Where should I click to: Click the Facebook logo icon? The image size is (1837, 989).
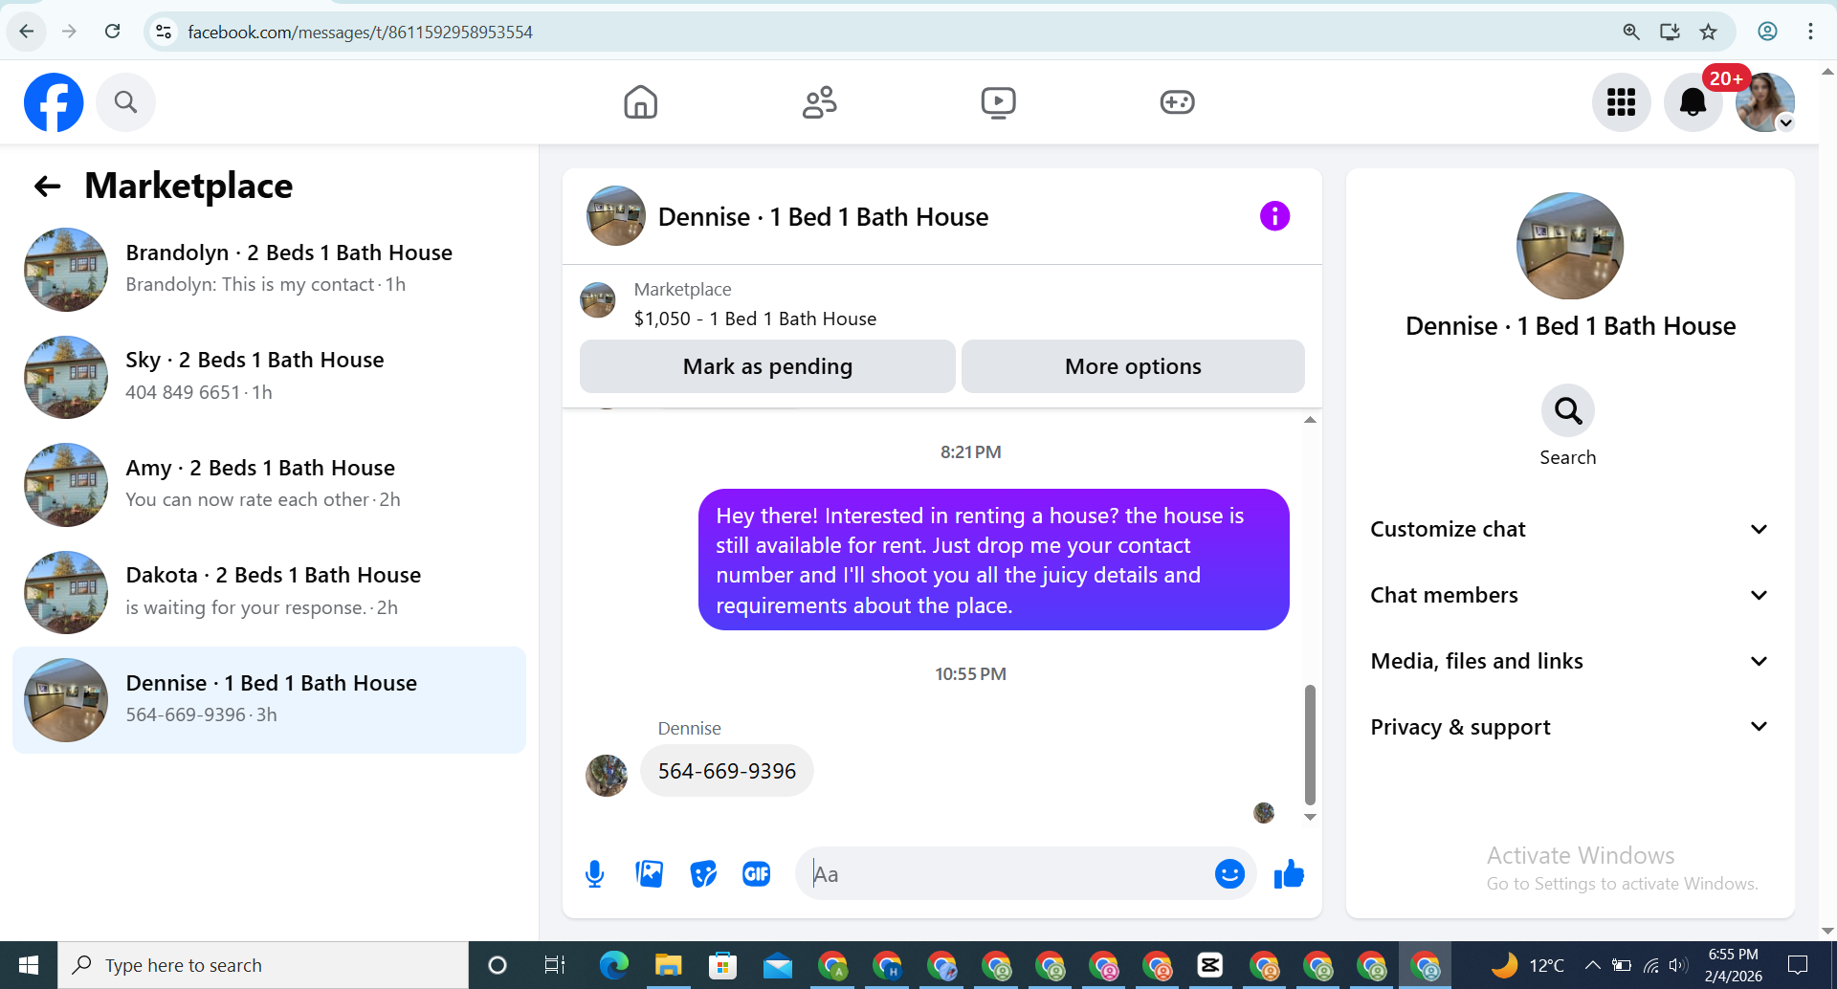(54, 102)
